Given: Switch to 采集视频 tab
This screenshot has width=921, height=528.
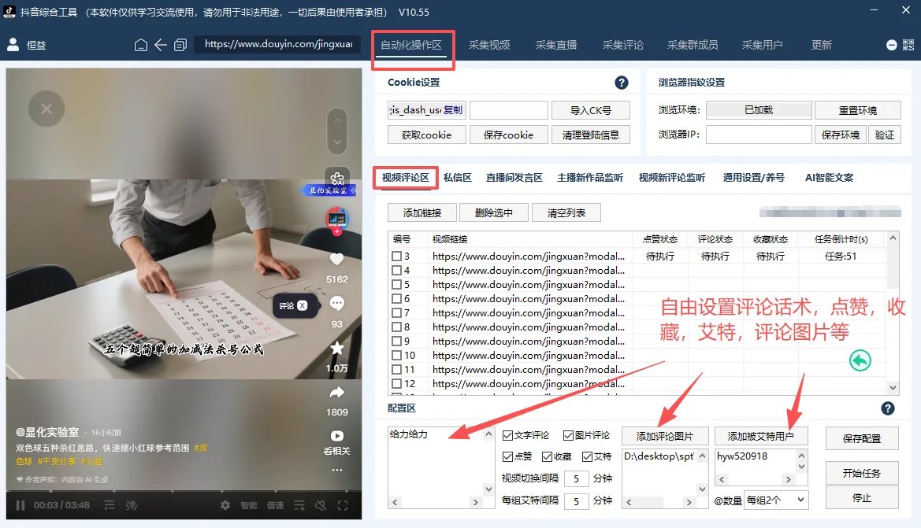Looking at the screenshot, I should coord(489,45).
